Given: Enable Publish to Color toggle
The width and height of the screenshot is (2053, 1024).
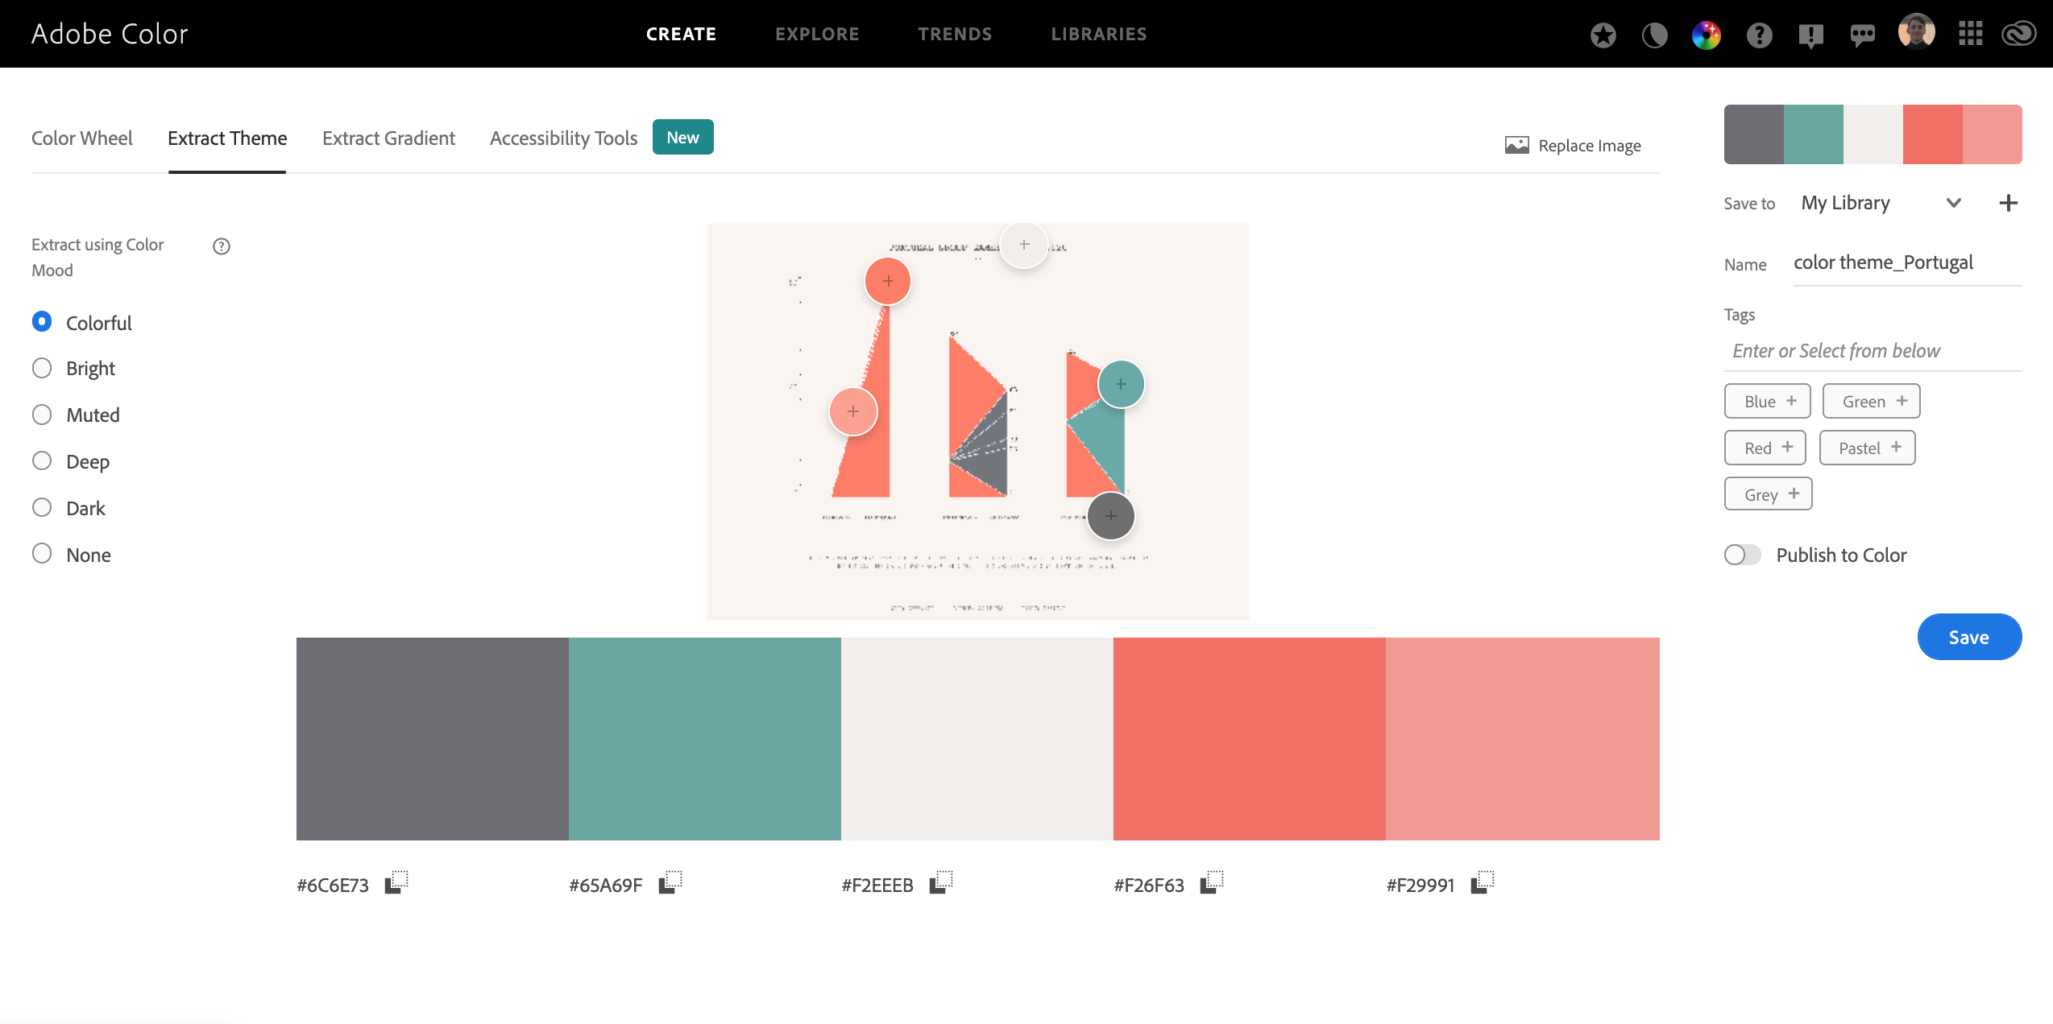Looking at the screenshot, I should click(1742, 555).
